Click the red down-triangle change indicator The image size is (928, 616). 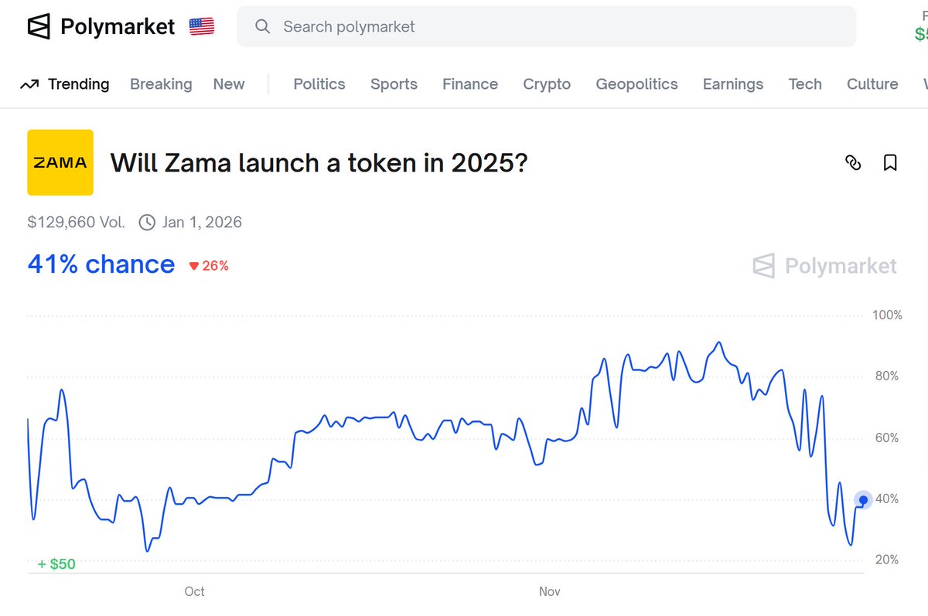[x=194, y=266]
